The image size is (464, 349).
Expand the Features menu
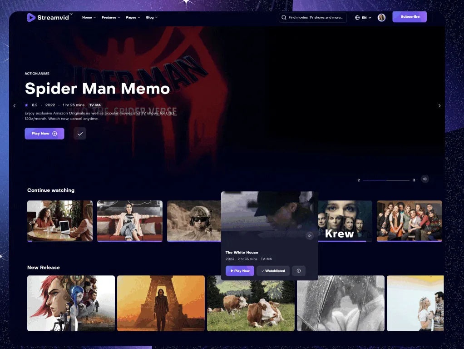(111, 17)
